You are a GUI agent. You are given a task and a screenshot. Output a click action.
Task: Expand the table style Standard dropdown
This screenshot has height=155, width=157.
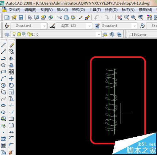135,26
